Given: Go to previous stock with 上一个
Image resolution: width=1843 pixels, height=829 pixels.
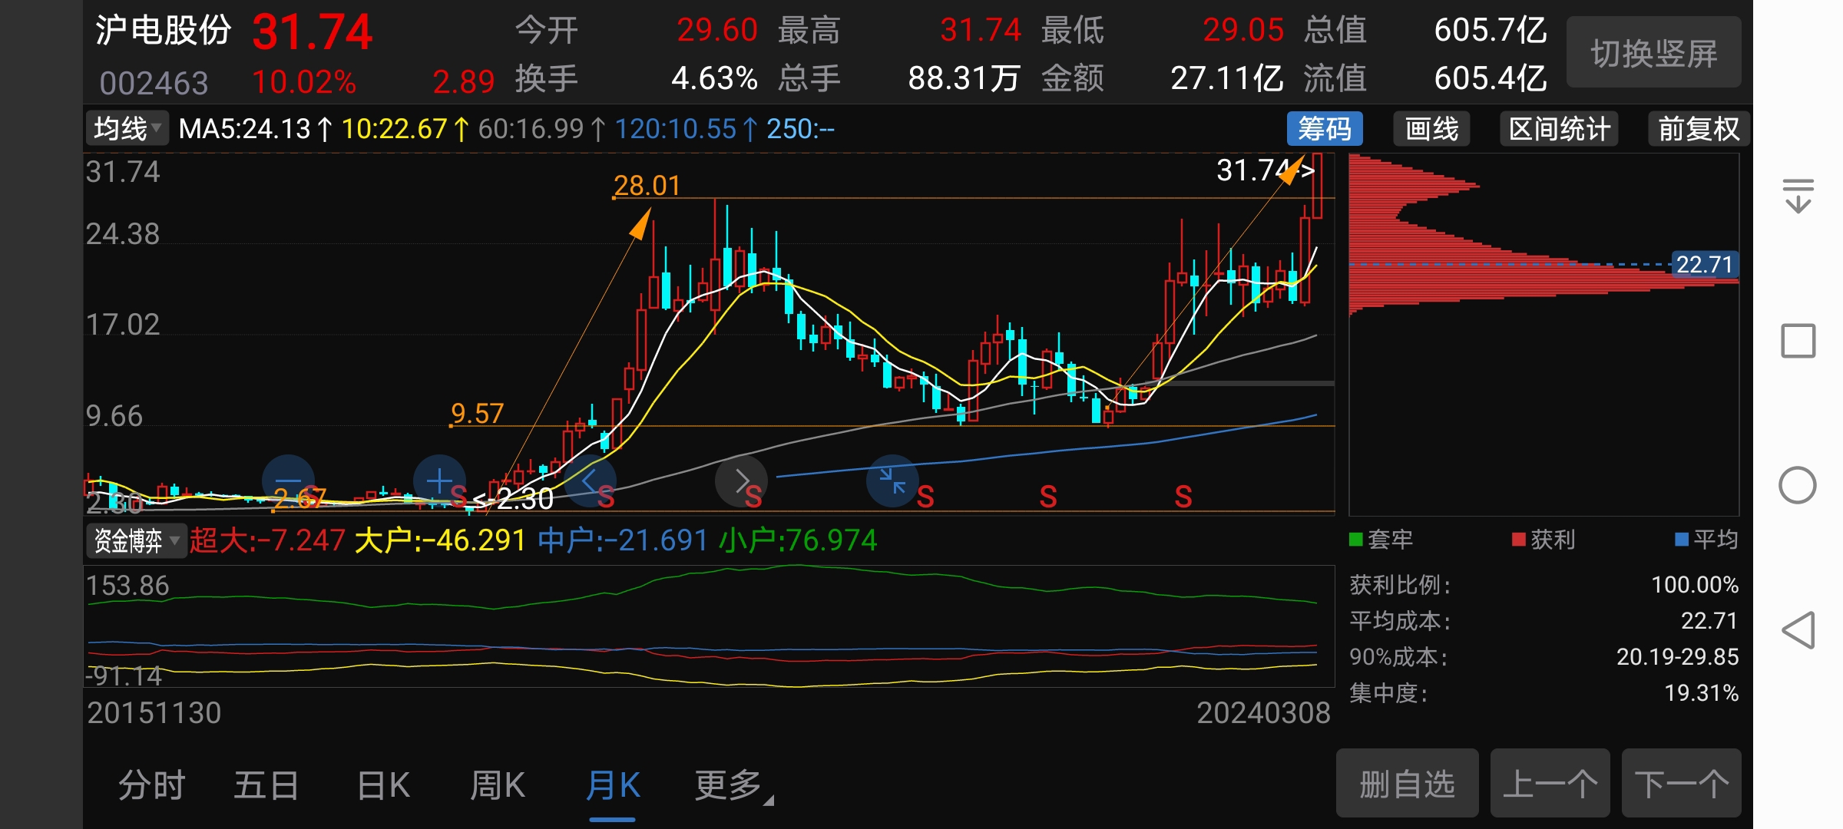Looking at the screenshot, I should pos(1550,784).
